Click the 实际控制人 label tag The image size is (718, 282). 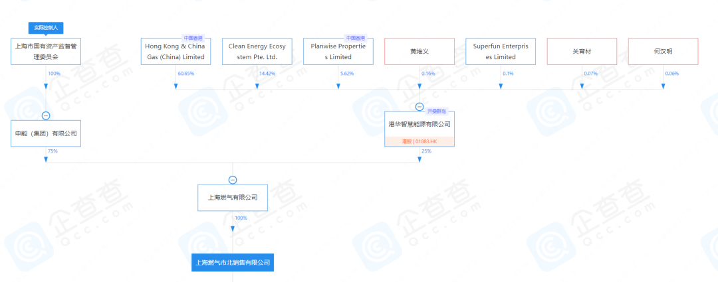(46, 28)
